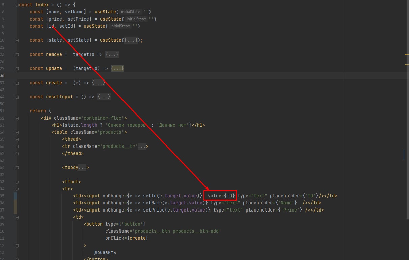The height and width of the screenshot is (260, 409).
Task: Click the word remove in const remove
Action: coord(54,54)
